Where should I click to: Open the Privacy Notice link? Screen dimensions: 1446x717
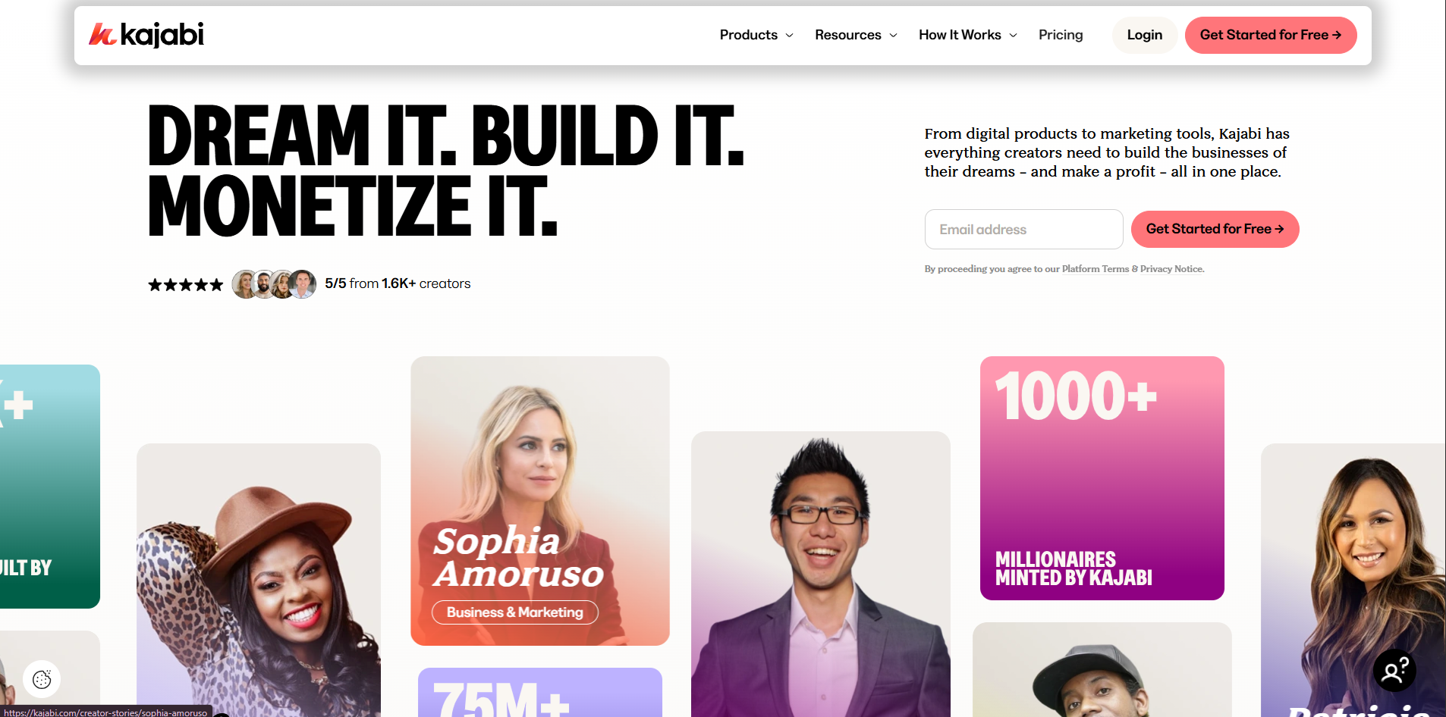(1171, 269)
